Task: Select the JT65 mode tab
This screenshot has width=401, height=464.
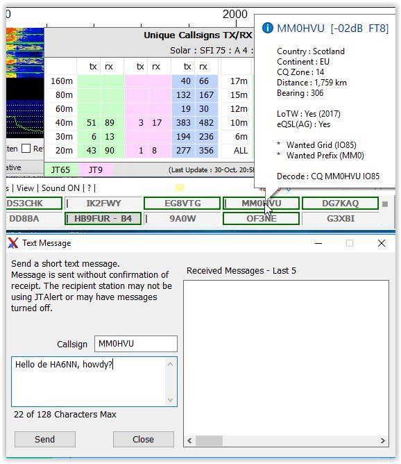Action: pos(61,170)
